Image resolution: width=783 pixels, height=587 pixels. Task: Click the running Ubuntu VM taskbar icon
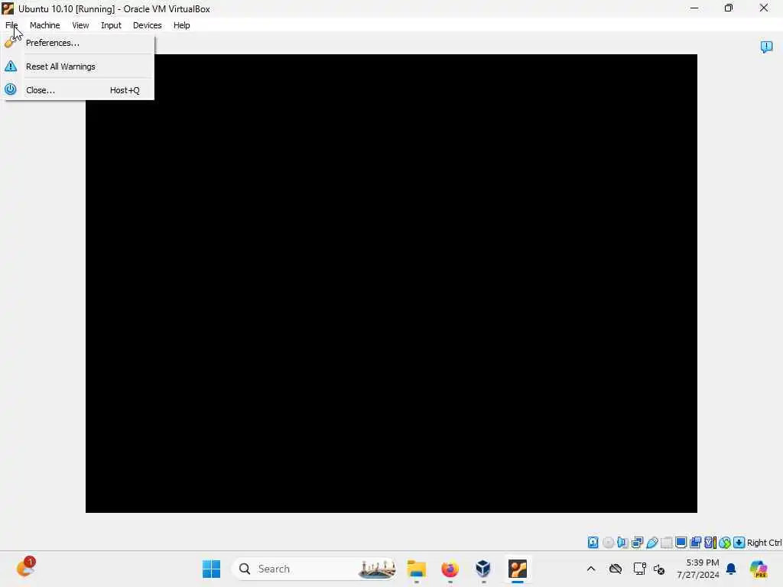[x=518, y=569]
